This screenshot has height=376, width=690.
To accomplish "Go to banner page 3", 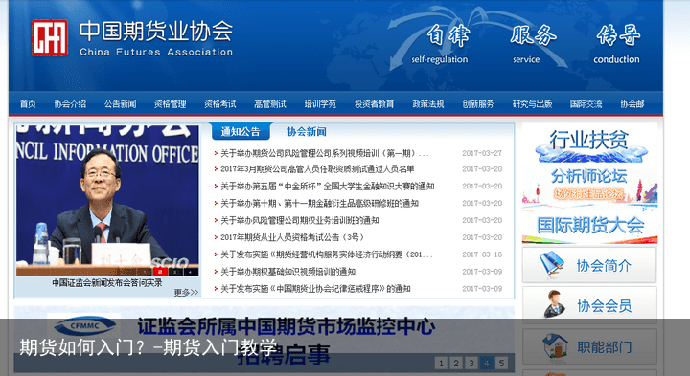I will coord(471,364).
